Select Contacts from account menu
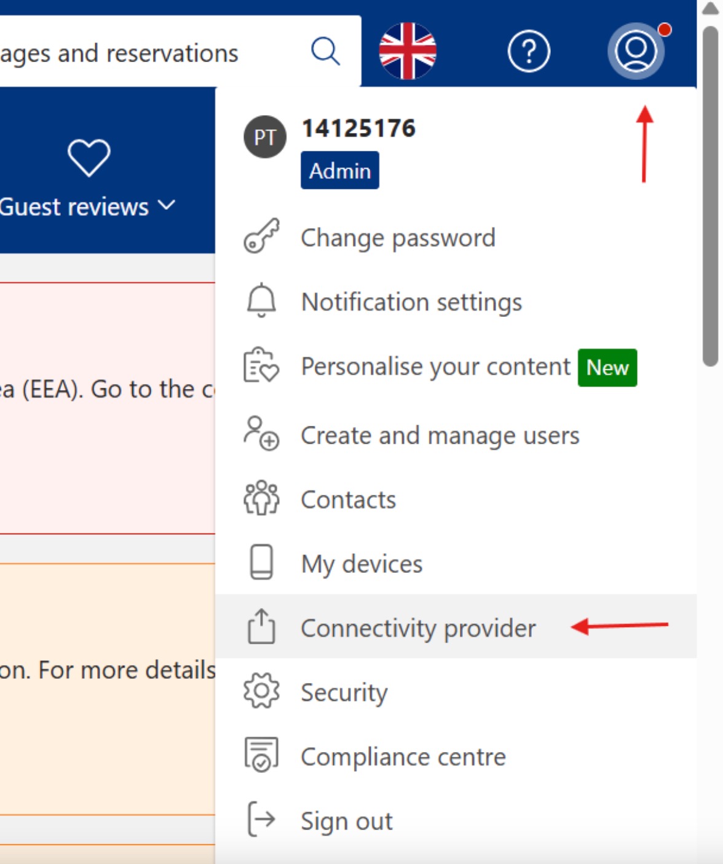The width and height of the screenshot is (723, 864). click(456, 500)
